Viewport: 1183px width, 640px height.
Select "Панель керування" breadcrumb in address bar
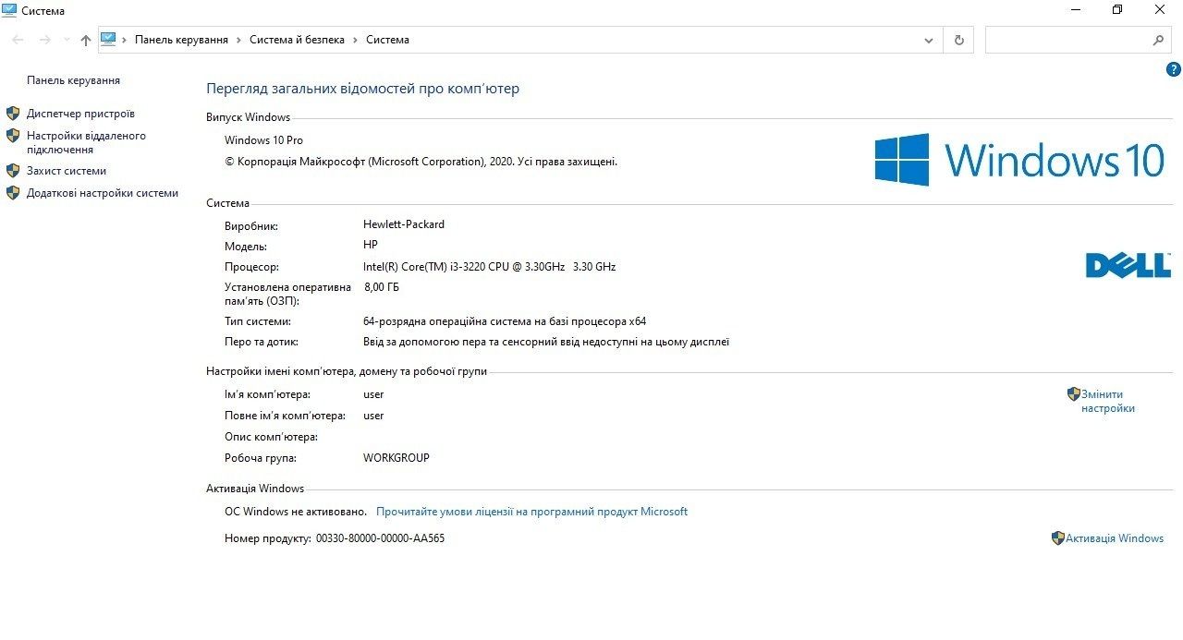pyautogui.click(x=181, y=40)
